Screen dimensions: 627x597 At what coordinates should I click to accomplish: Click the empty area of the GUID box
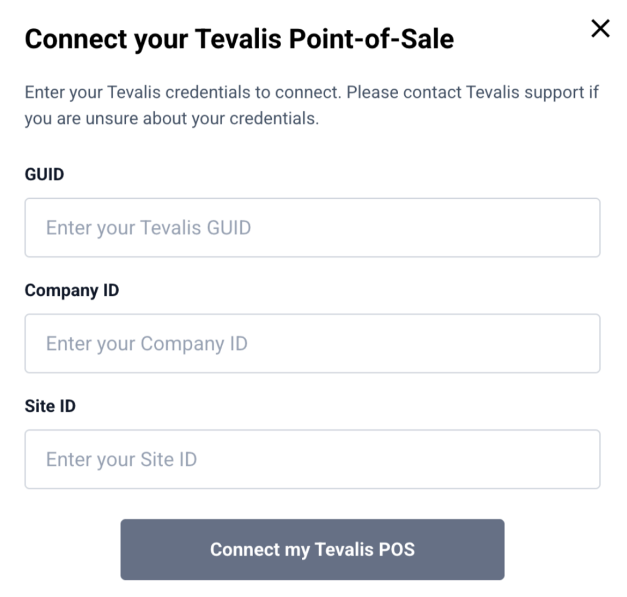[x=429, y=228]
